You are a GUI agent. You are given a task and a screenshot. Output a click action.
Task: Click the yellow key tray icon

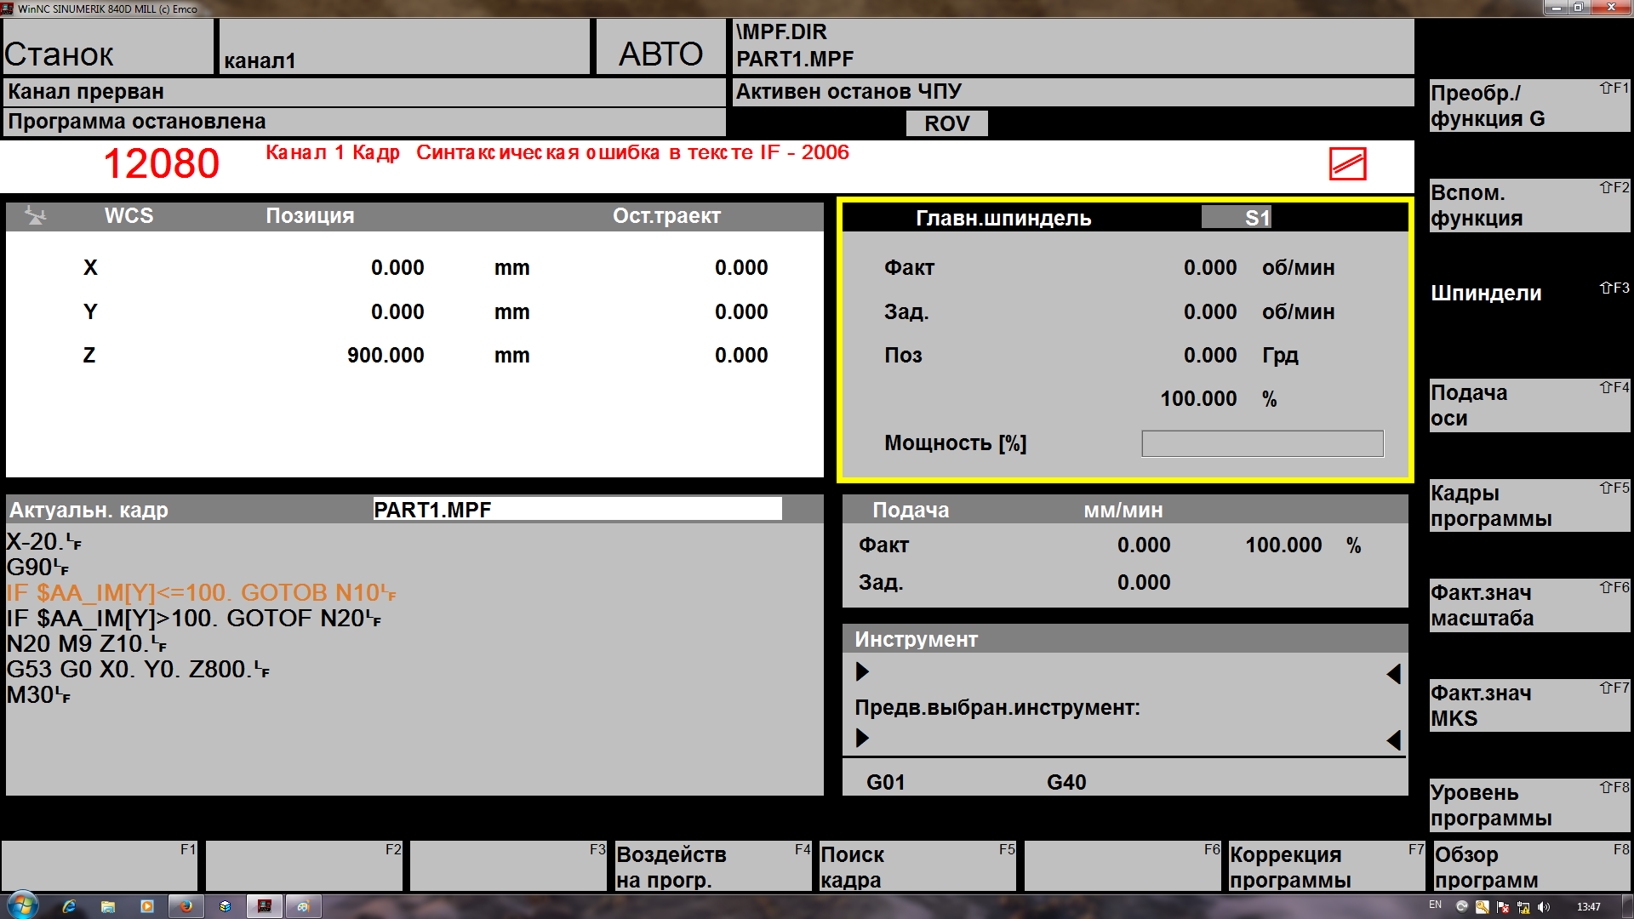[x=1483, y=907]
